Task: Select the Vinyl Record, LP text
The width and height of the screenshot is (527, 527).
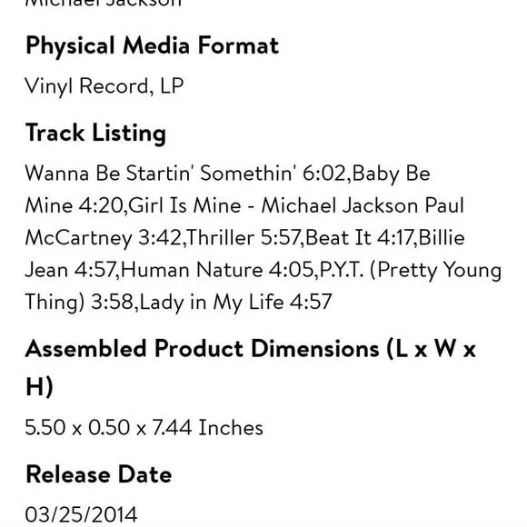Action: (x=104, y=86)
